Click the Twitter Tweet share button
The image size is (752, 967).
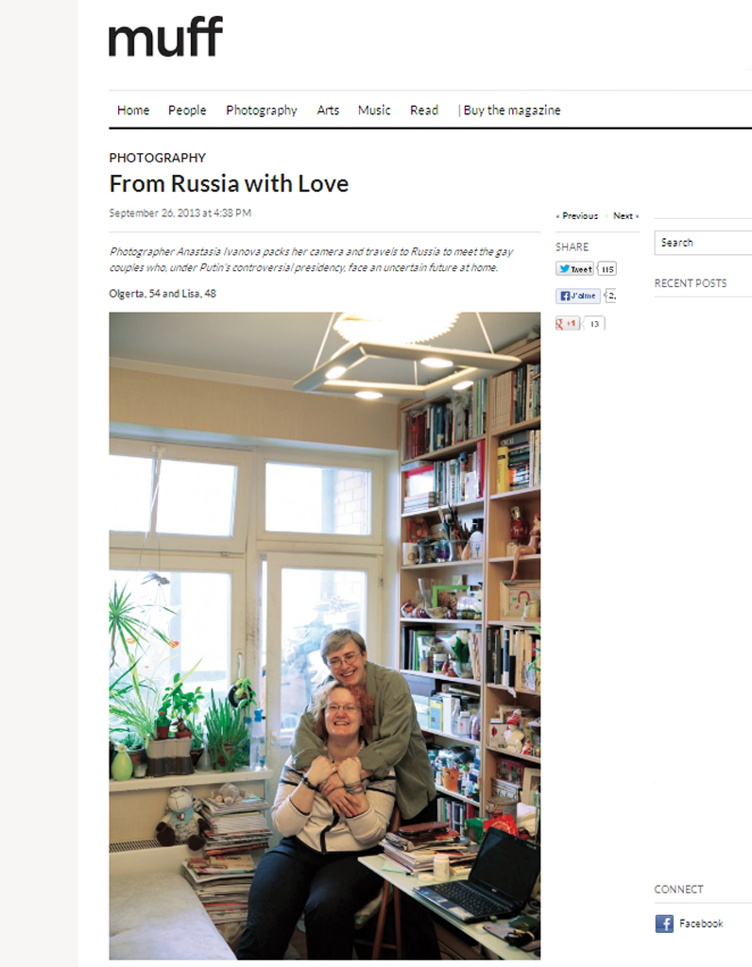tap(575, 269)
